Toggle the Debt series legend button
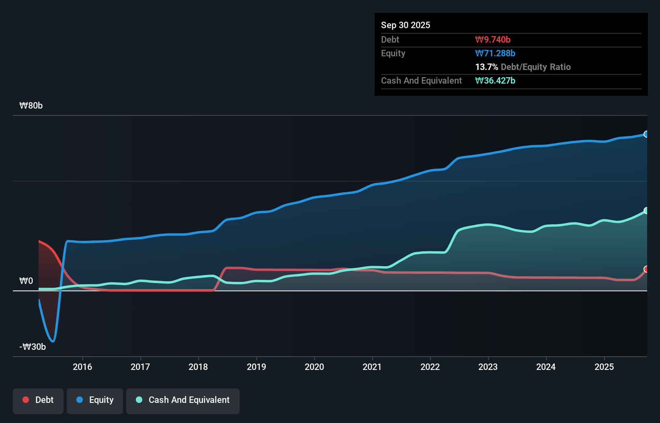This screenshot has width=660, height=423. (x=38, y=401)
